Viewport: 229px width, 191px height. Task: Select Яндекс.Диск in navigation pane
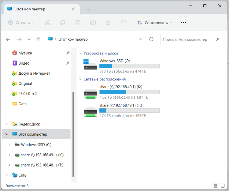tap(29, 124)
